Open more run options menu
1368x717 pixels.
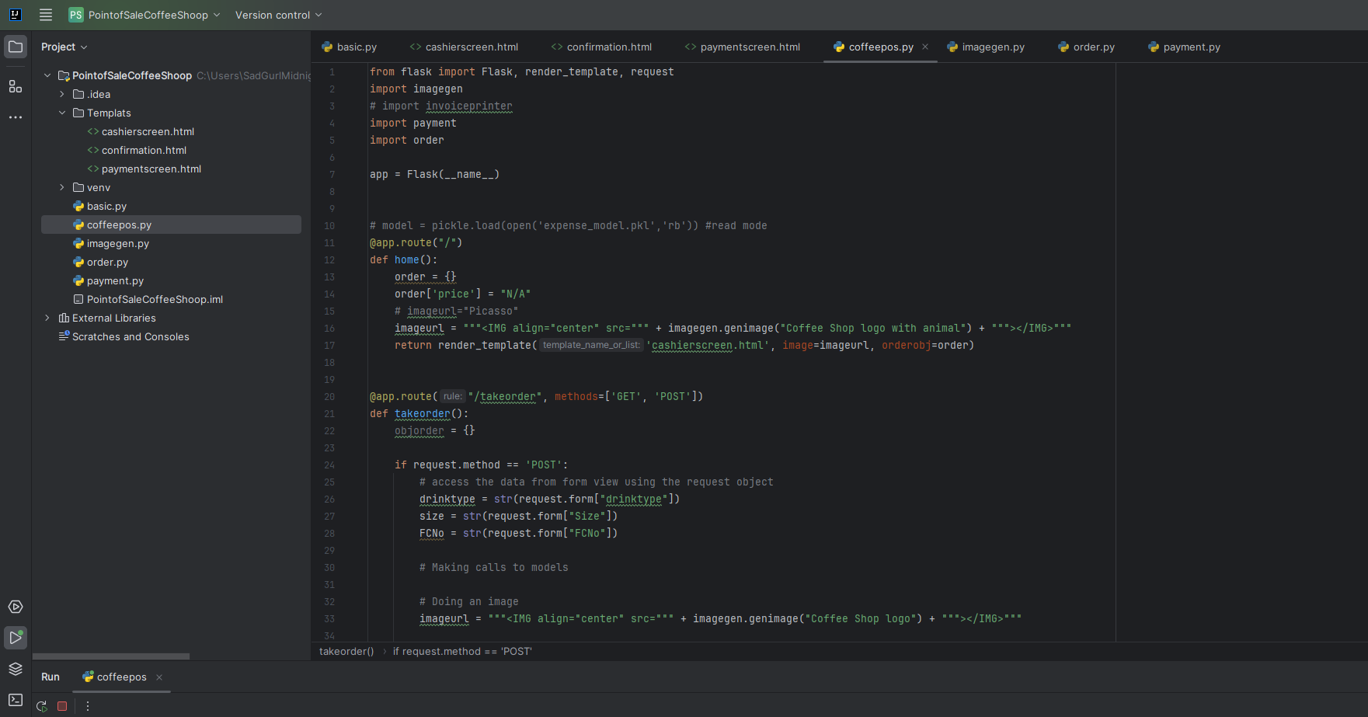pyautogui.click(x=88, y=706)
